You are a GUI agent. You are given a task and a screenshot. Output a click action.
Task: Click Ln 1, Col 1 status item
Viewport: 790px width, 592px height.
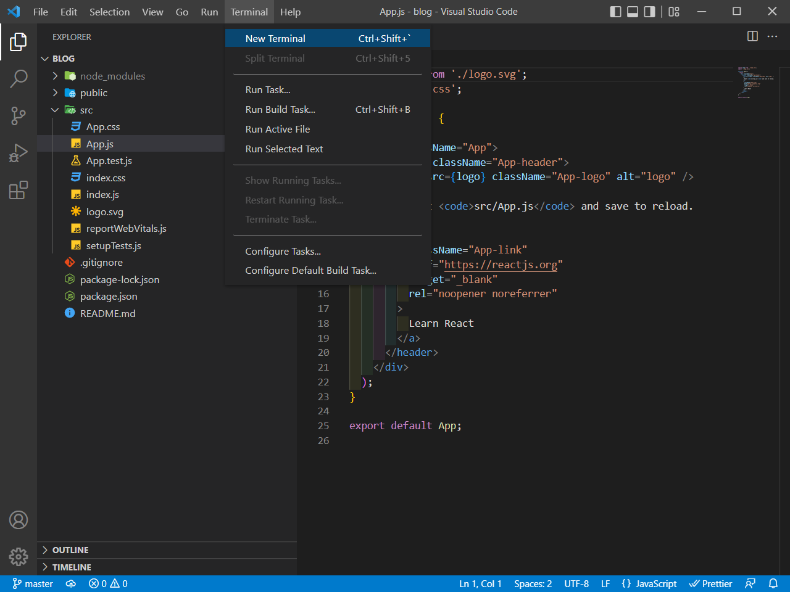point(480,583)
